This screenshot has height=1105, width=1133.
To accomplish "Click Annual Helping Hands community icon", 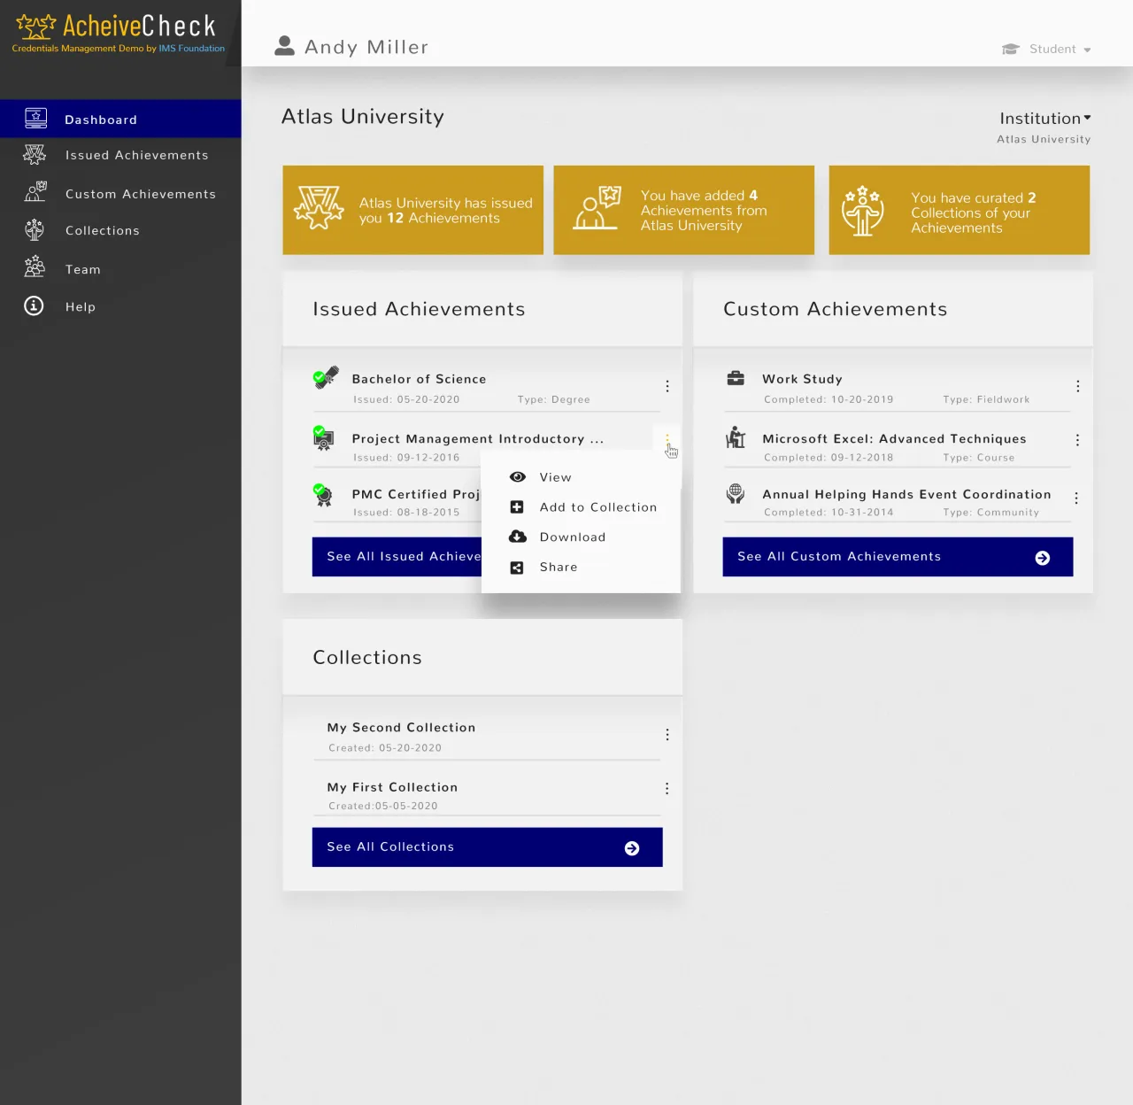I will pos(736,494).
